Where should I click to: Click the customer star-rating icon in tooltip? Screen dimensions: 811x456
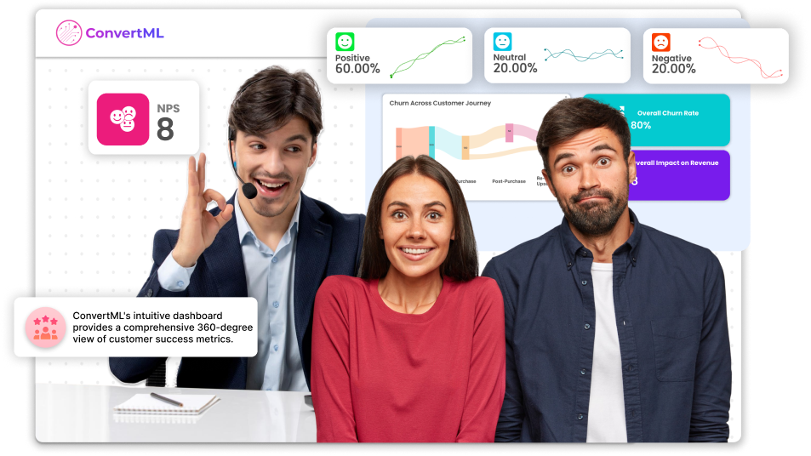point(45,327)
